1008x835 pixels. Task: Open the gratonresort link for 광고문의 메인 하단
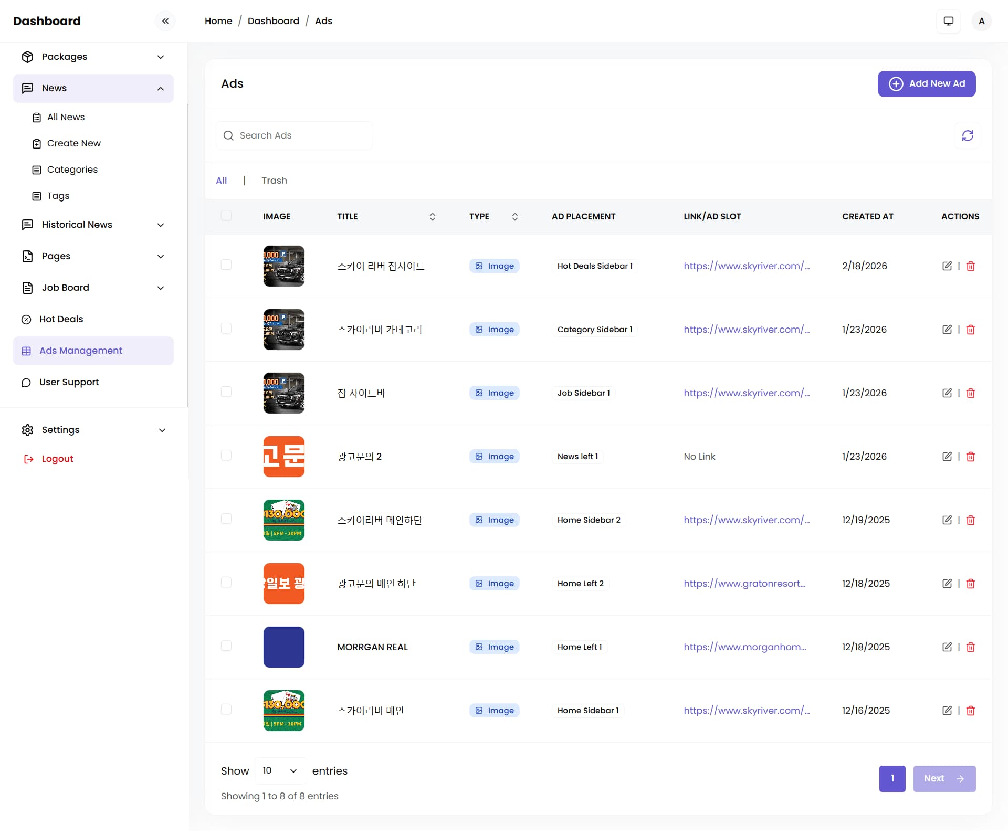click(x=744, y=584)
